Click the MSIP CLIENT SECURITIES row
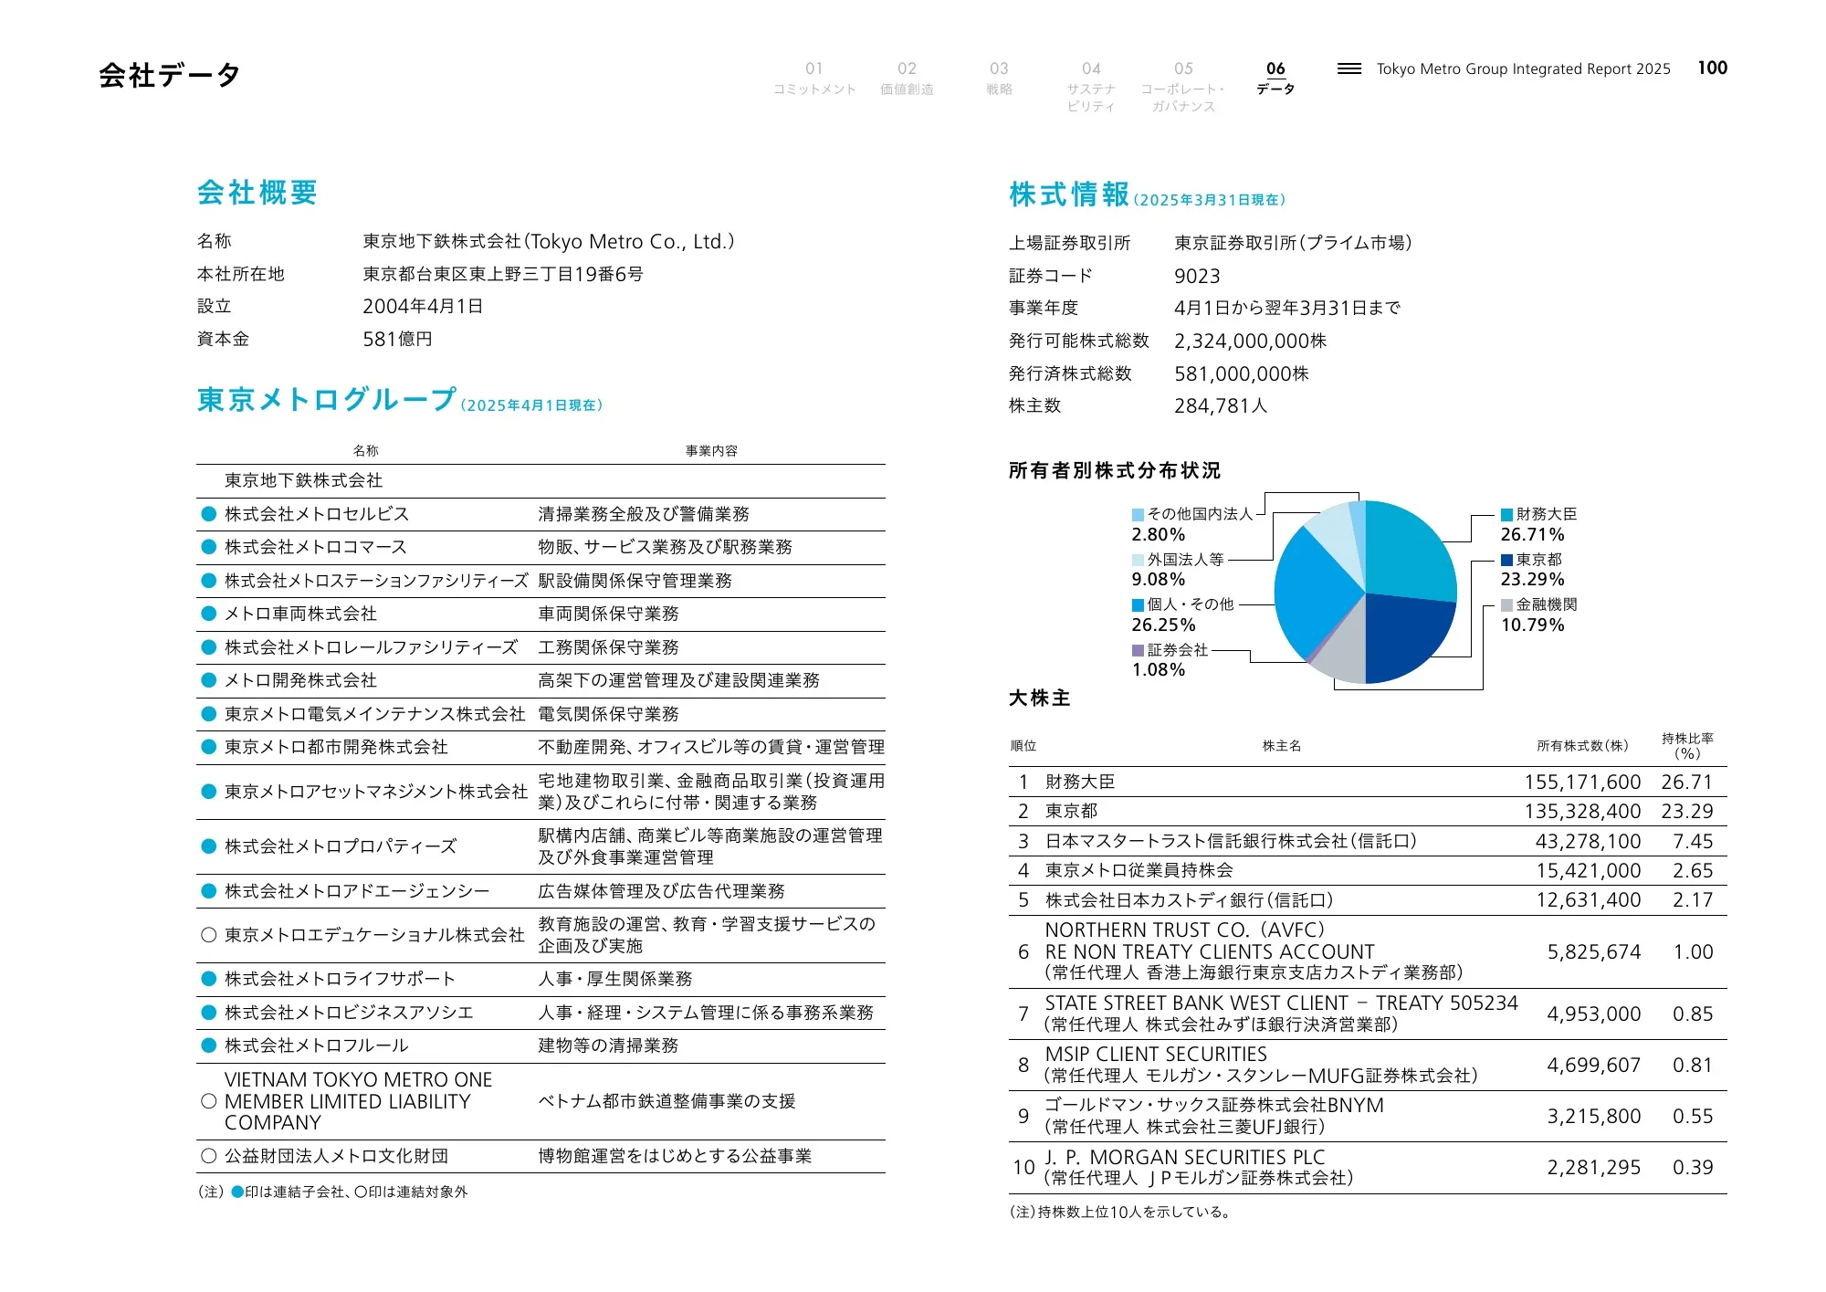Viewport: 1826px width, 1292px height. 1368,1066
